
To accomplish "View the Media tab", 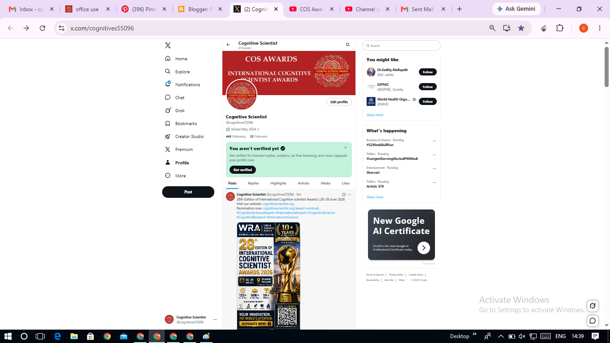I will click(x=326, y=183).
